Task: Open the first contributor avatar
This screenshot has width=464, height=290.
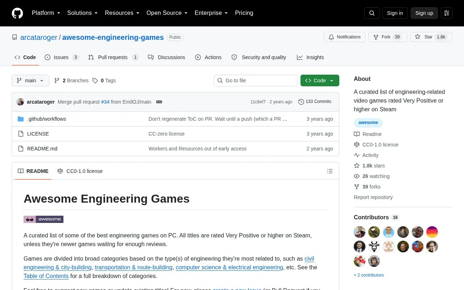Action: tap(360, 232)
